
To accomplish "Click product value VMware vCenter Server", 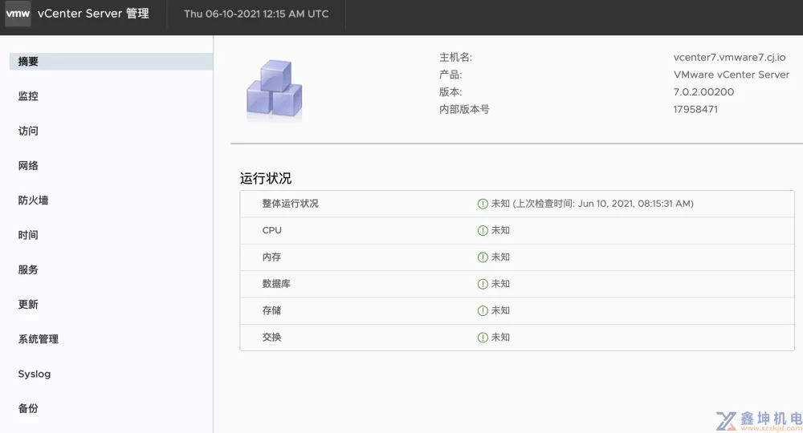I will coord(732,75).
